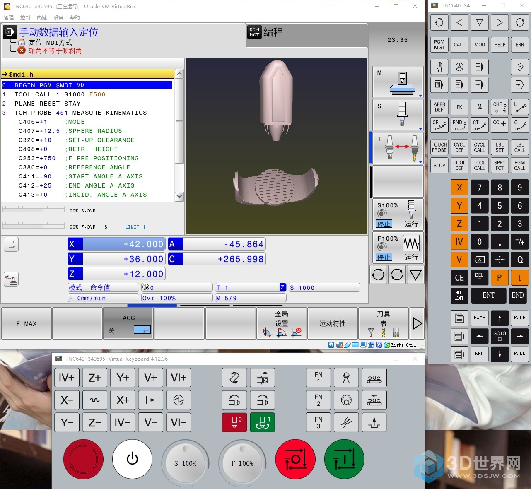Adjust the S-OVR 100% override slider

(x=34, y=209)
